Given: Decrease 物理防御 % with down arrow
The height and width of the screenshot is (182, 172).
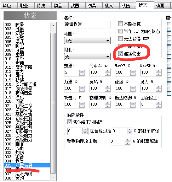Looking at the screenshot, I should tap(107, 106).
